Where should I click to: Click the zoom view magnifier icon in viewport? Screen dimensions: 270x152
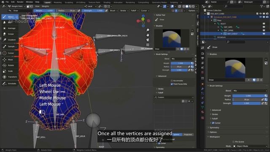click(x=148, y=30)
